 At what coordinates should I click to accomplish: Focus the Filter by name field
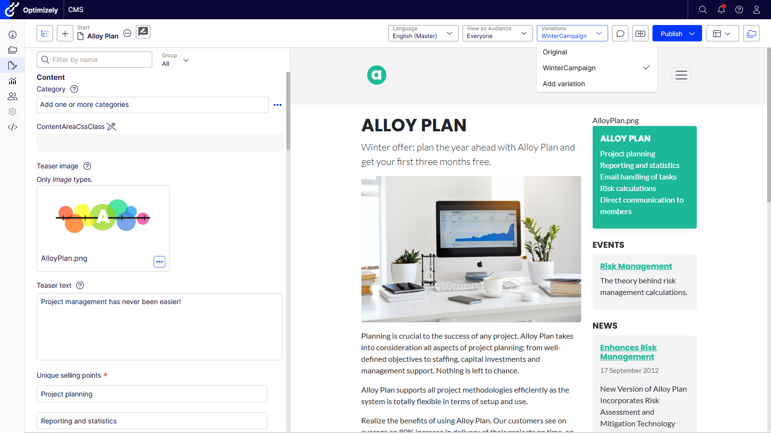94,60
